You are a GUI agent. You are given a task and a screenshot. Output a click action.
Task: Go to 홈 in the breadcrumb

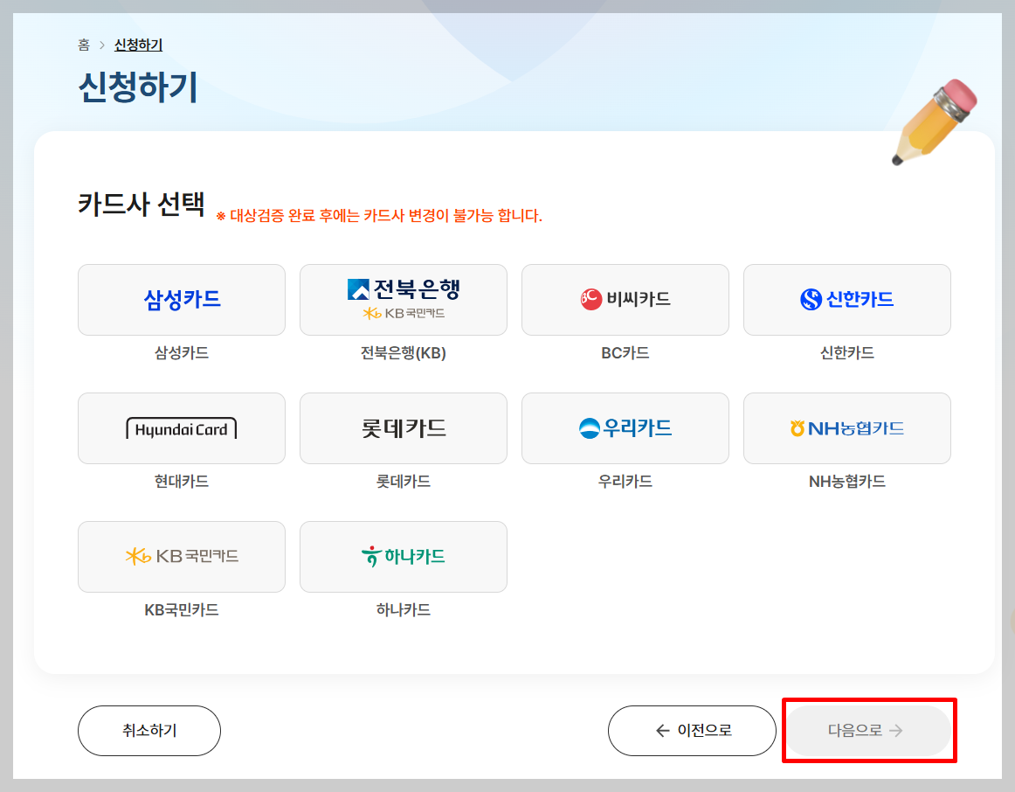click(x=84, y=45)
